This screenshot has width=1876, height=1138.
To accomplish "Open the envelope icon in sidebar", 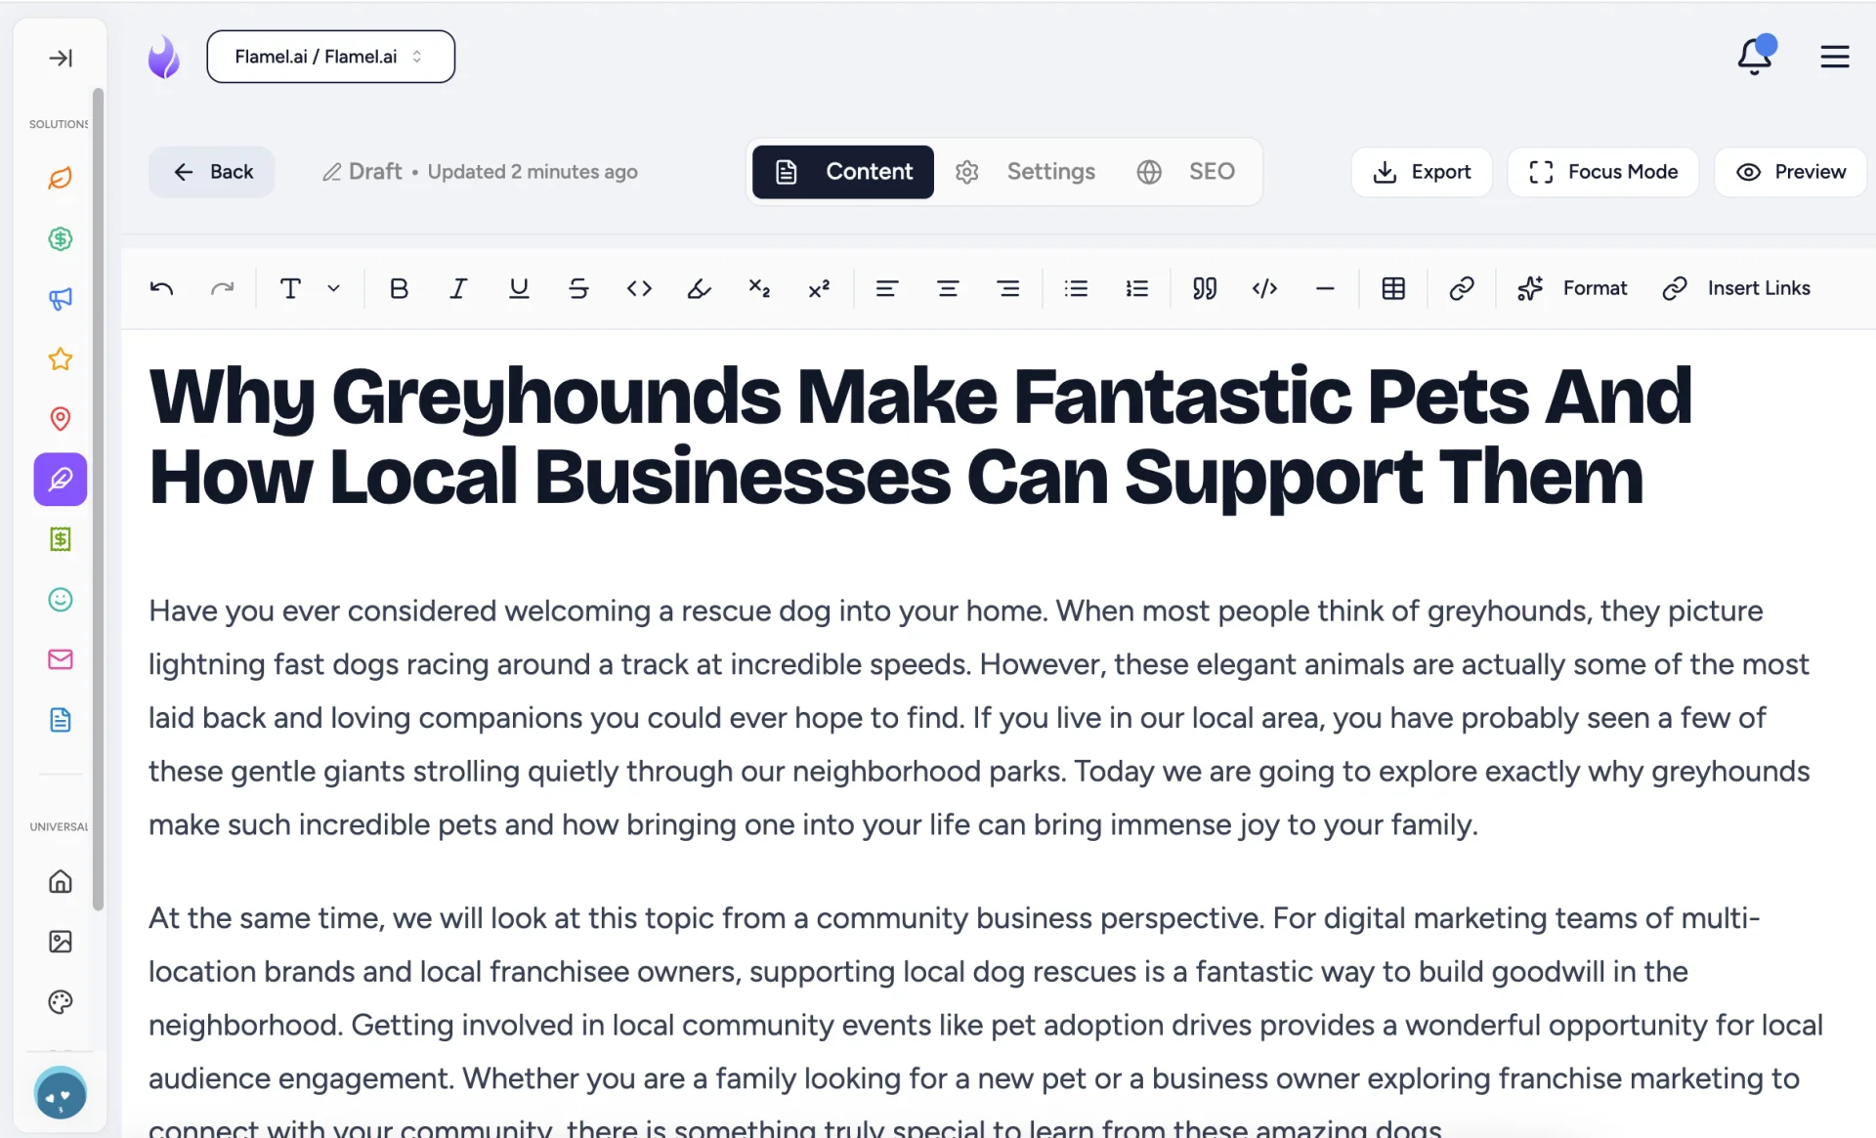I will pyautogui.click(x=61, y=659).
